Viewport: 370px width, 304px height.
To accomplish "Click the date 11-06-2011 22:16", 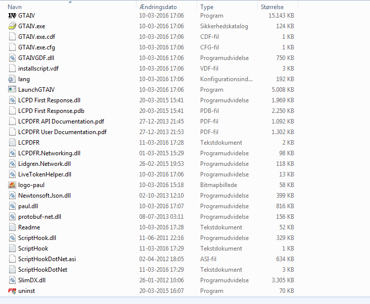I will pyautogui.click(x=161, y=238).
